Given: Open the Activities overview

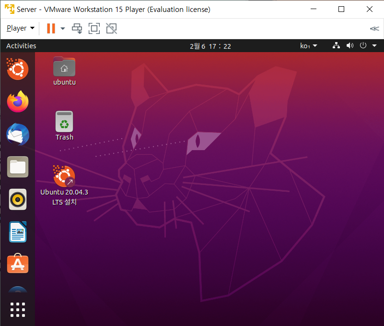Looking at the screenshot, I should (21, 46).
